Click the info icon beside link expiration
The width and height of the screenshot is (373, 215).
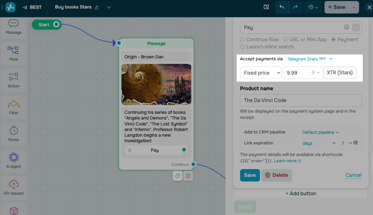pyautogui.click(x=356, y=143)
